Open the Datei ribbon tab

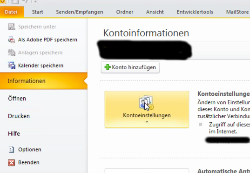(12, 12)
